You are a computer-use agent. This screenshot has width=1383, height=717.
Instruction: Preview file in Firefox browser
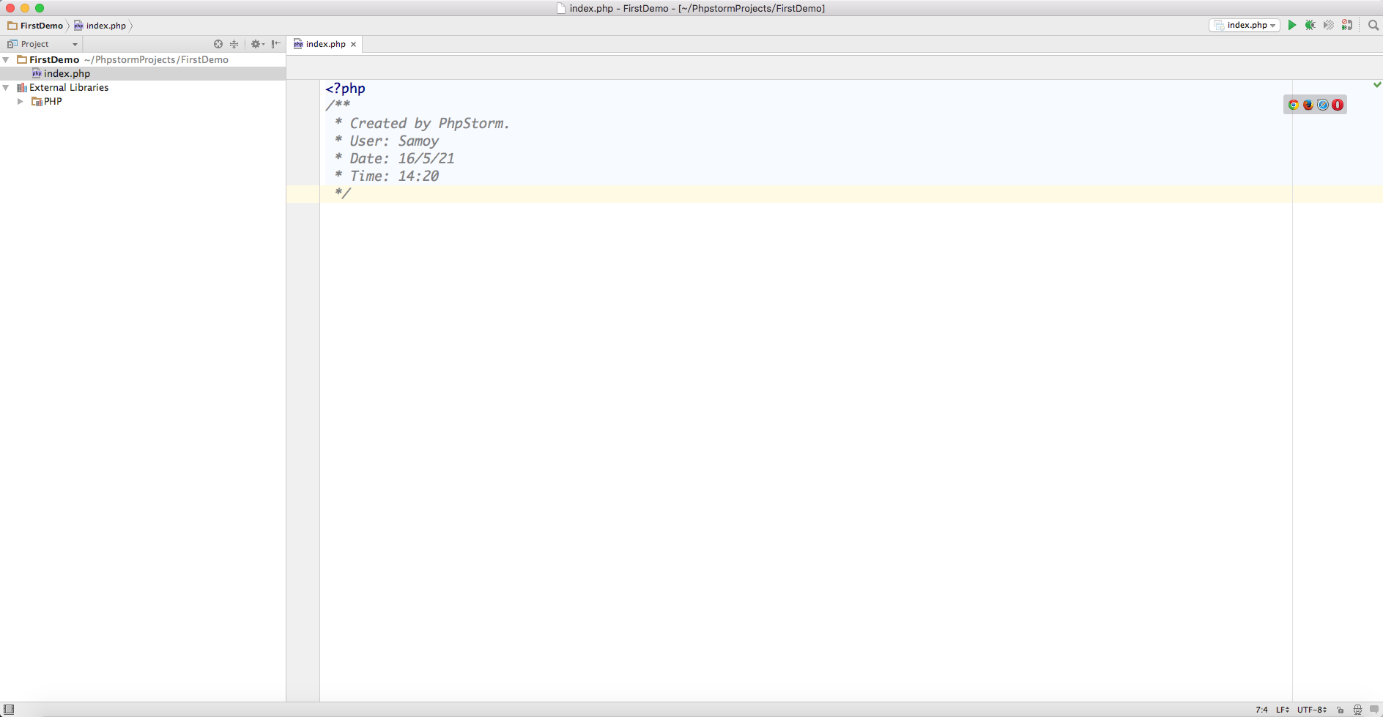(1308, 105)
